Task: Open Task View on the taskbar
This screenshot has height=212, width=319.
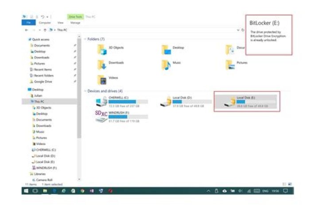Action: click(x=35, y=191)
